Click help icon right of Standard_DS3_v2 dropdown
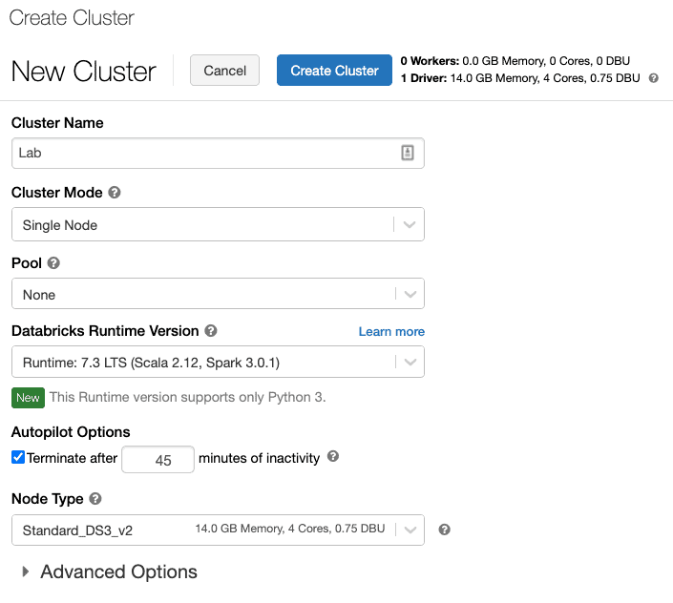 pos(444,530)
